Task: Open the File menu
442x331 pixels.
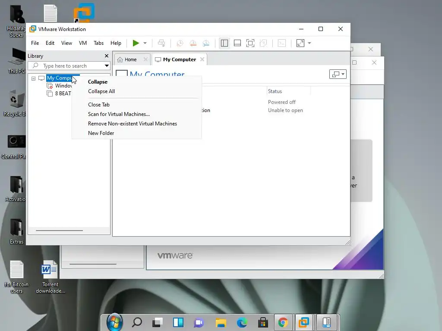Action: tap(35, 43)
